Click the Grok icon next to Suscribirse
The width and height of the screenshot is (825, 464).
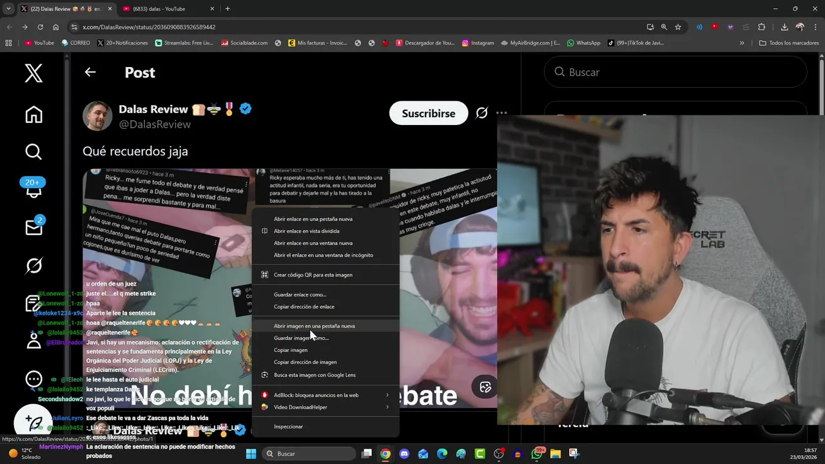click(481, 113)
